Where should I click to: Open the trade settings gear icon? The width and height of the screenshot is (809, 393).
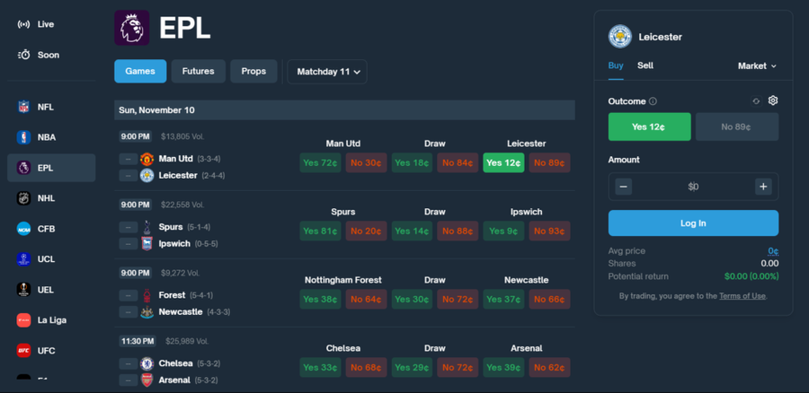coord(773,101)
